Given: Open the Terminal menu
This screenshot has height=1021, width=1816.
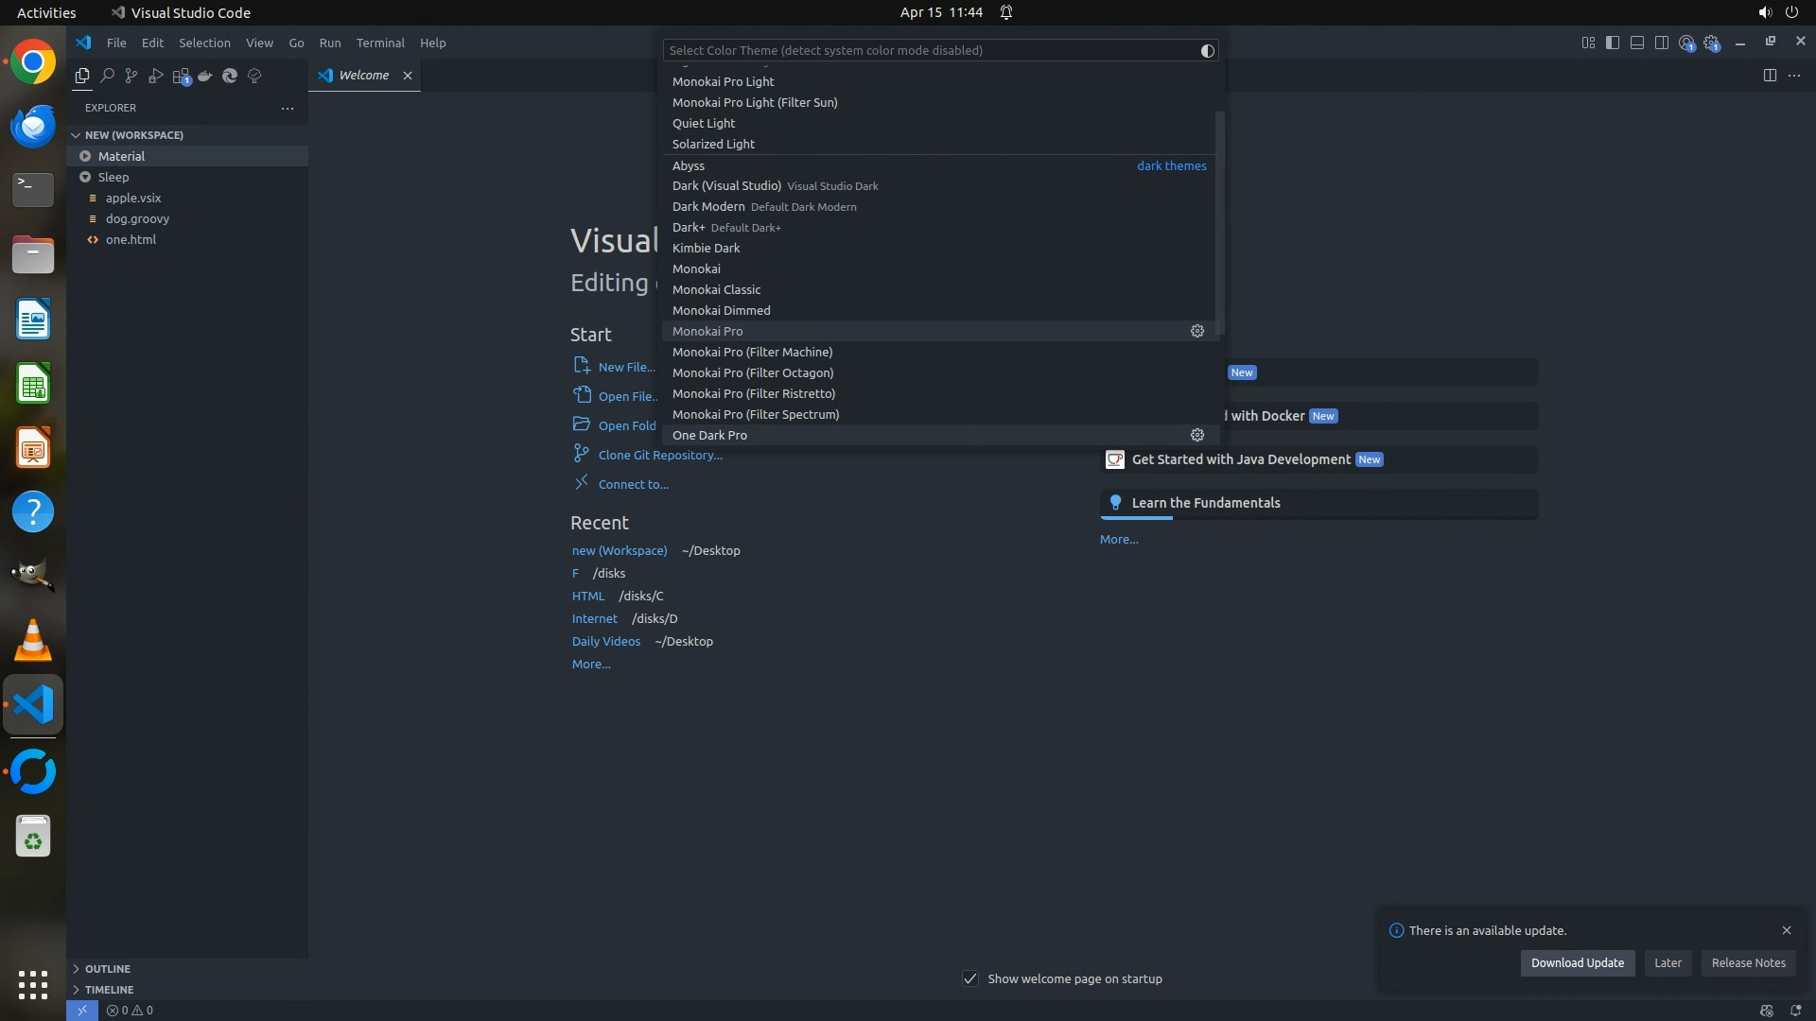Looking at the screenshot, I should click(380, 43).
